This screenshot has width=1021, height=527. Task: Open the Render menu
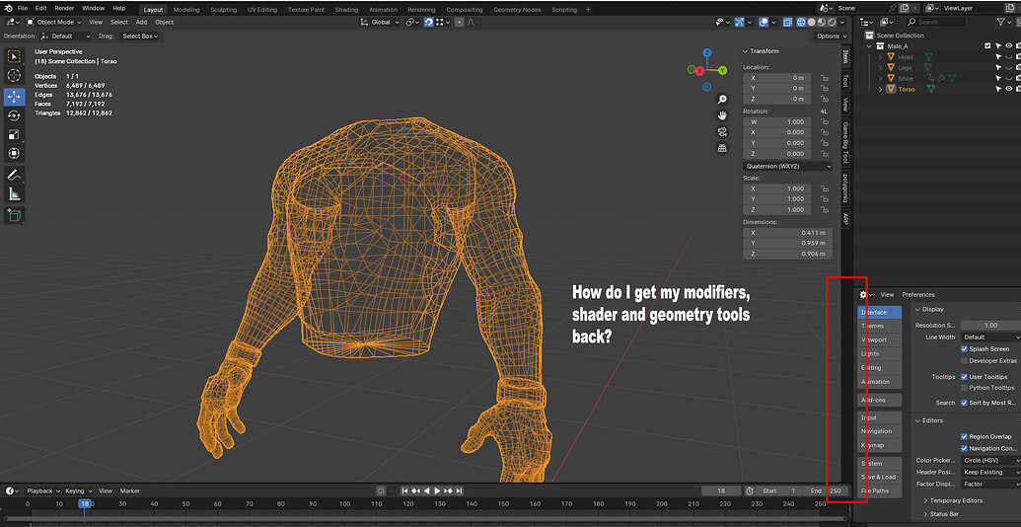click(64, 9)
